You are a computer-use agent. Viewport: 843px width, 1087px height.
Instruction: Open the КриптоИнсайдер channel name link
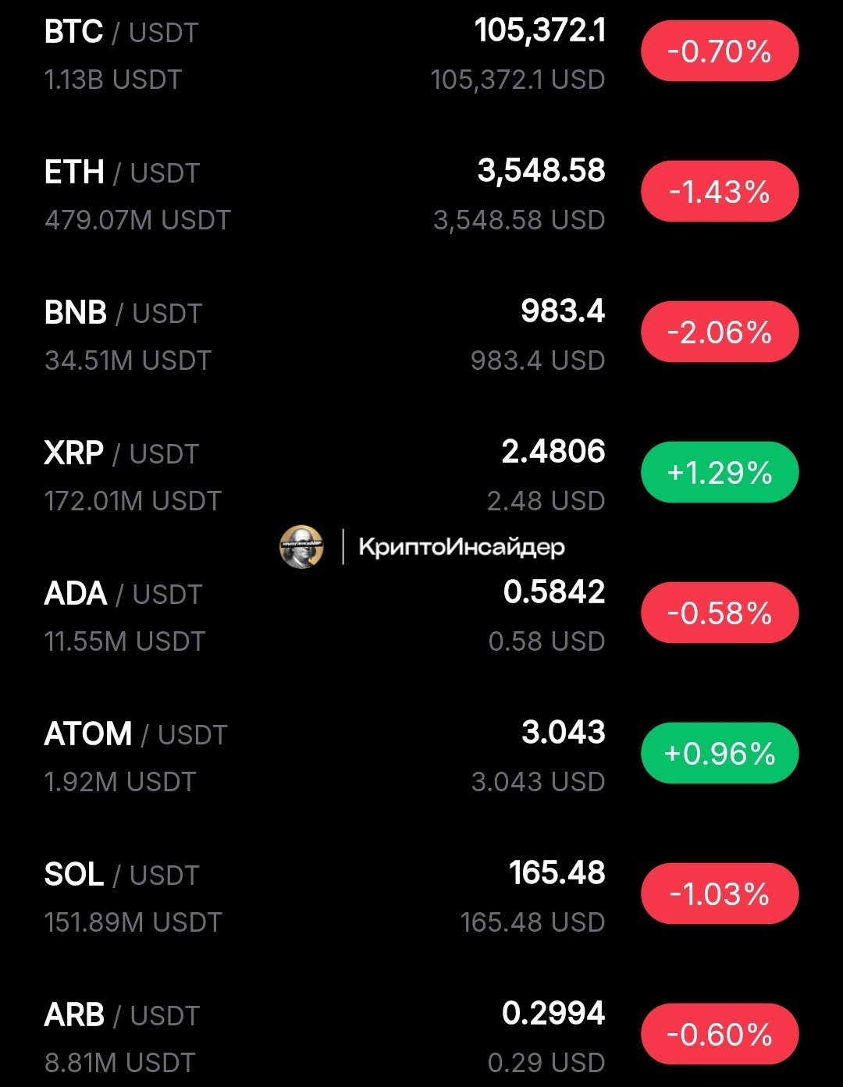[x=461, y=547]
